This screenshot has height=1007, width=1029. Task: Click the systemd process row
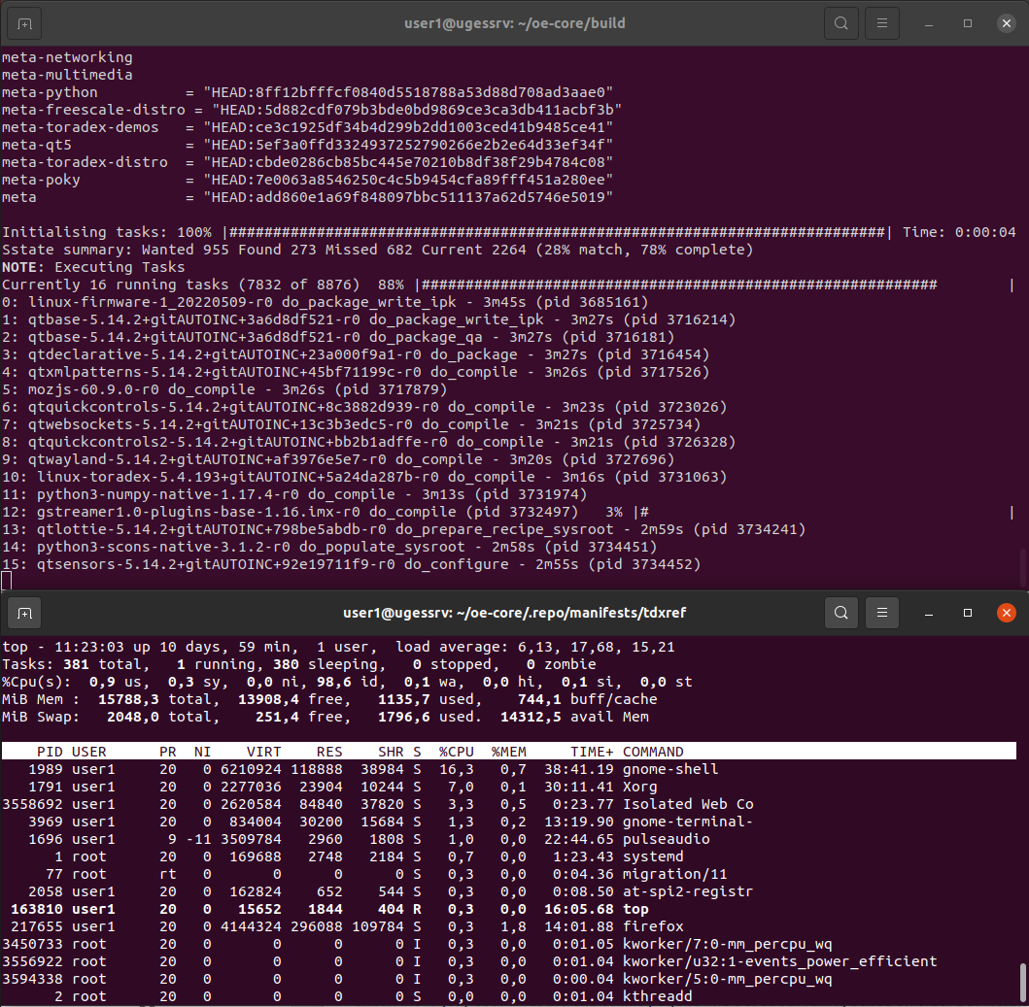tap(508, 856)
